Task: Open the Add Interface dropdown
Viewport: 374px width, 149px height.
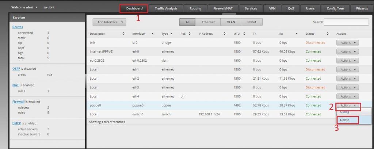Action: [109, 22]
